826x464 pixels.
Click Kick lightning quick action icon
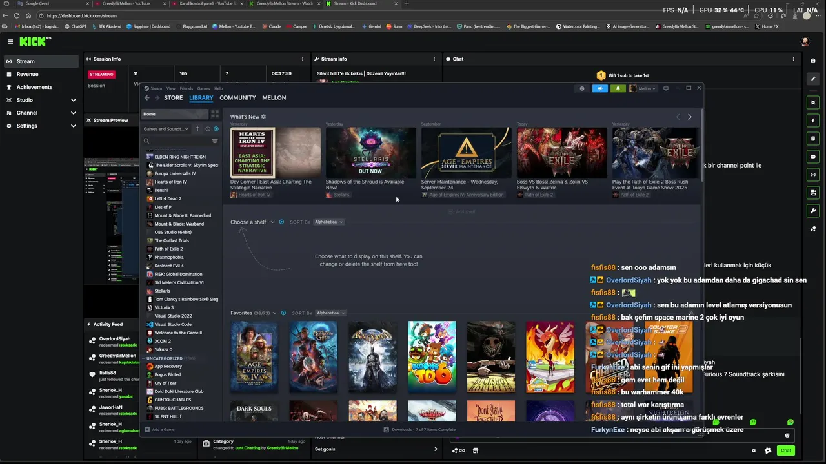click(813, 121)
